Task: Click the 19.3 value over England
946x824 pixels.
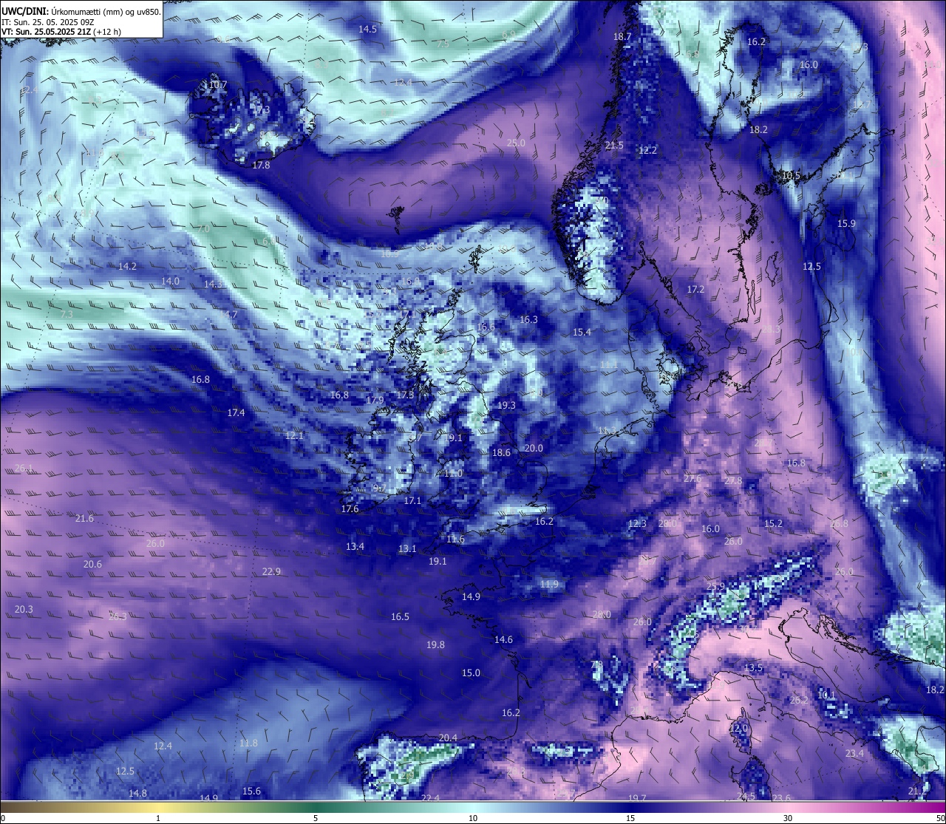Action: (x=506, y=405)
